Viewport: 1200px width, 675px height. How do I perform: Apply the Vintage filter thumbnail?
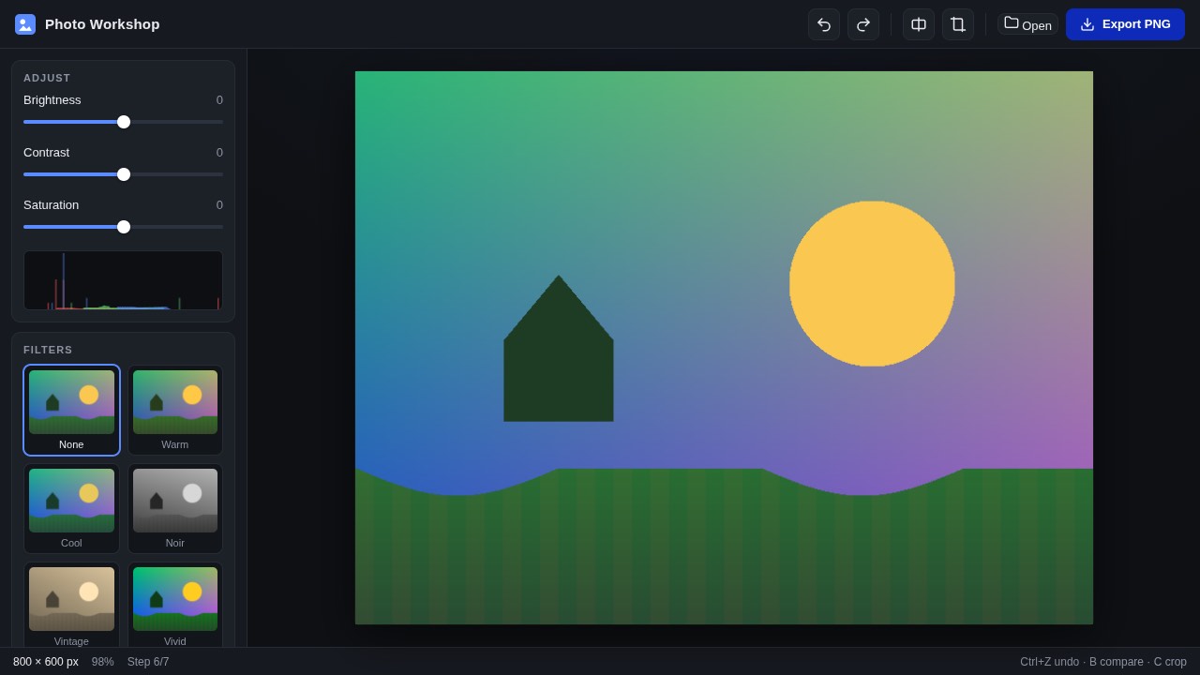(71, 605)
